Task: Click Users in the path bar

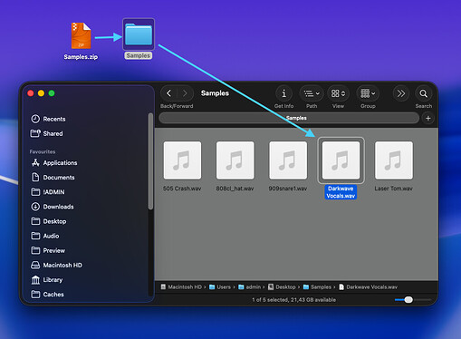Action: [220, 287]
